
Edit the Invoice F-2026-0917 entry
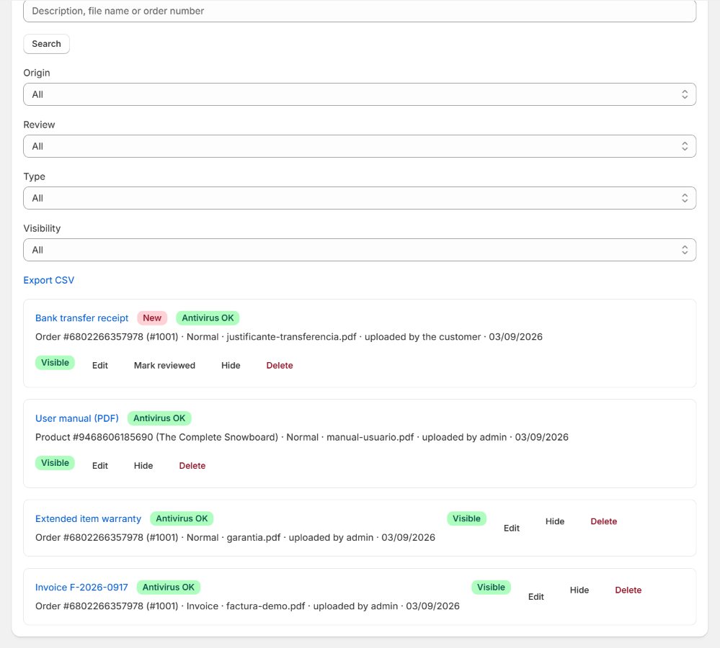[536, 597]
